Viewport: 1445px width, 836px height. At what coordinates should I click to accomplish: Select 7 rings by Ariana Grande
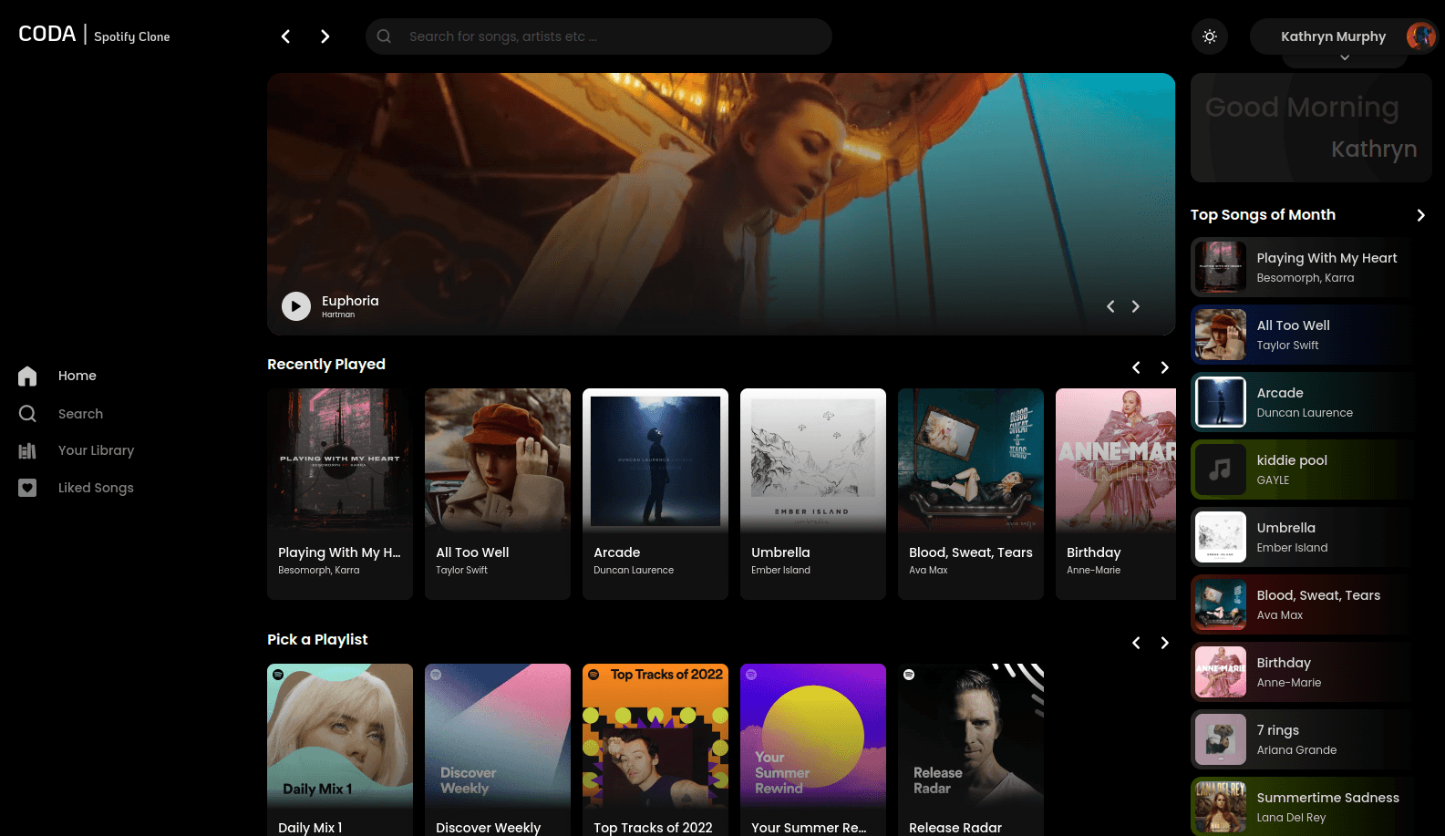click(1311, 739)
